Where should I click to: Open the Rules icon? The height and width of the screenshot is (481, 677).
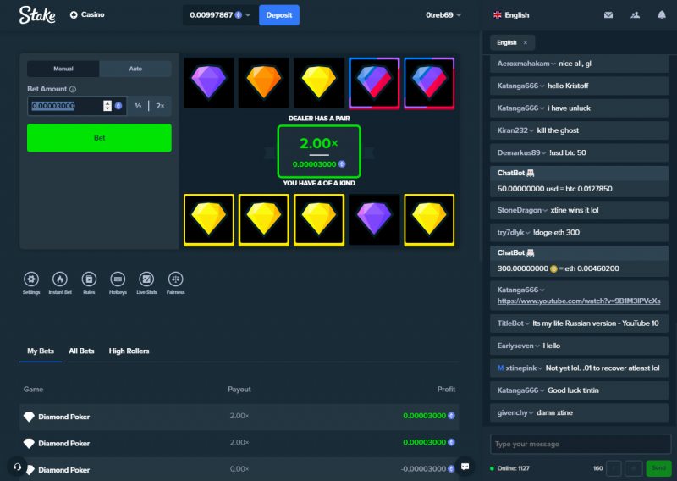89,279
